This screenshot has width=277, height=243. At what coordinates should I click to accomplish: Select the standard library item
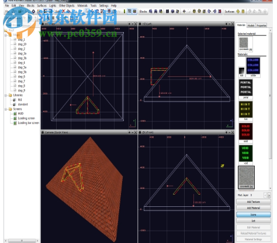point(23,104)
